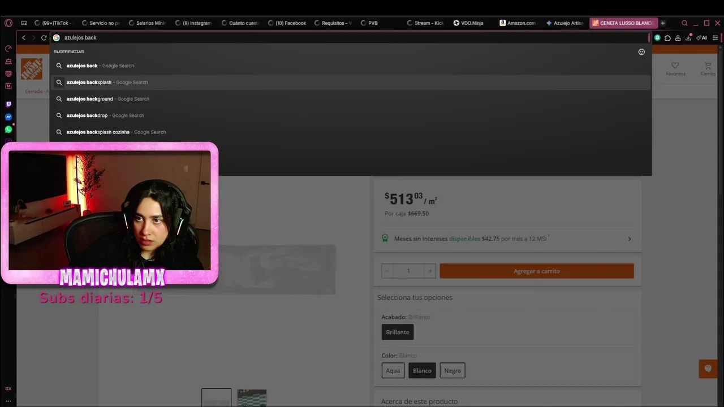
Task: Open the Easy Setup lines icon
Action: coord(716,38)
